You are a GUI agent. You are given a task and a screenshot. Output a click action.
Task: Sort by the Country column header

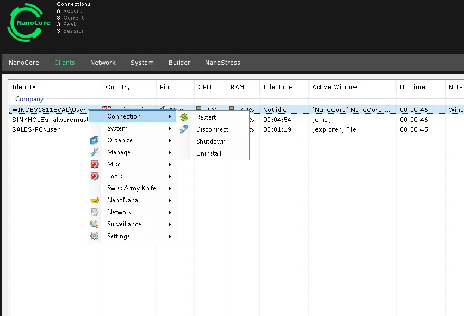(129, 87)
